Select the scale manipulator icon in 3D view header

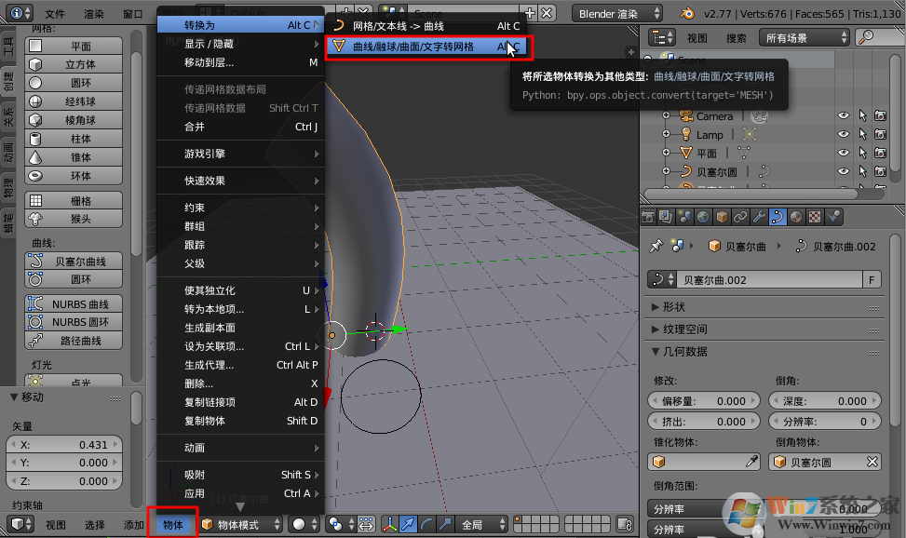(x=443, y=524)
